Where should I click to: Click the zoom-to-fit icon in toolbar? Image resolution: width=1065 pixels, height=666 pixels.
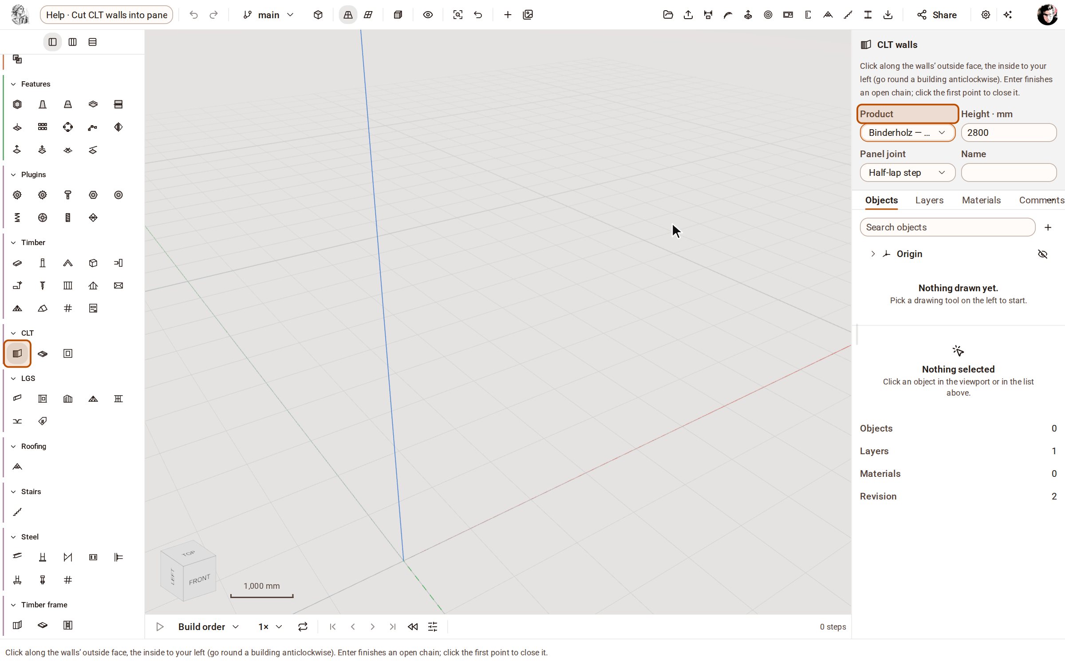[x=458, y=15]
